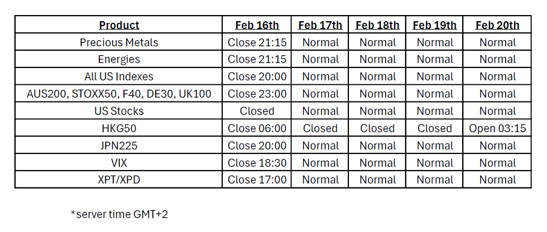Click the Feb 19th header cell
Viewport: 547px width, 232px height.
(435, 25)
